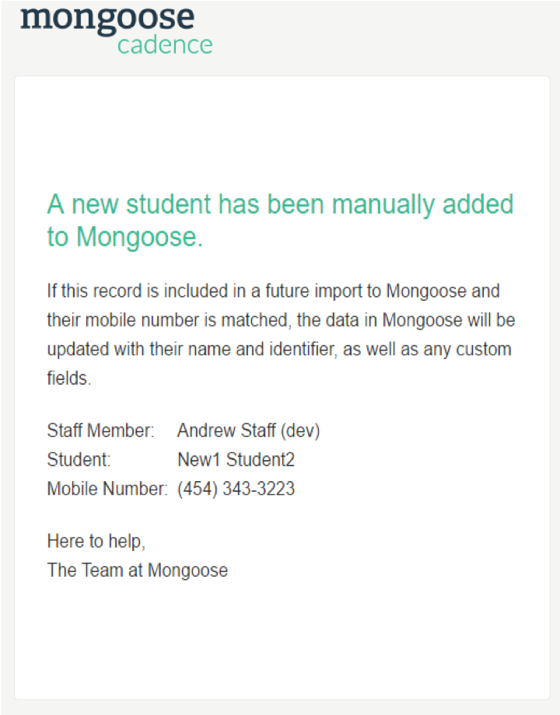Click the phone number (454) 343-3223
560x715 pixels.
(236, 490)
